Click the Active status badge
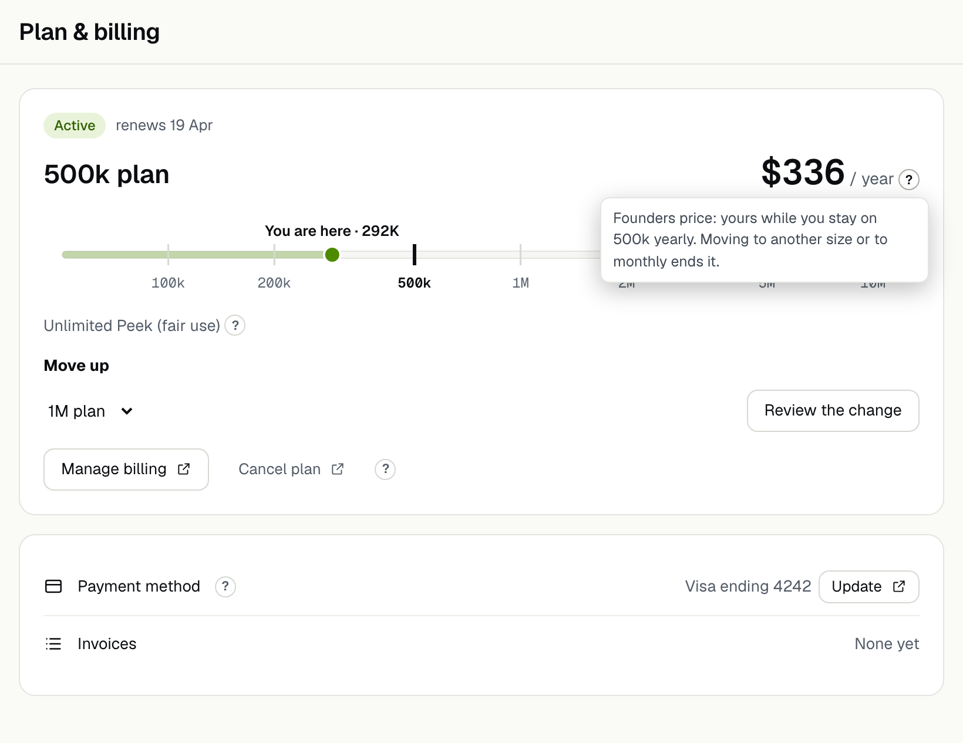The height and width of the screenshot is (743, 963). (75, 126)
